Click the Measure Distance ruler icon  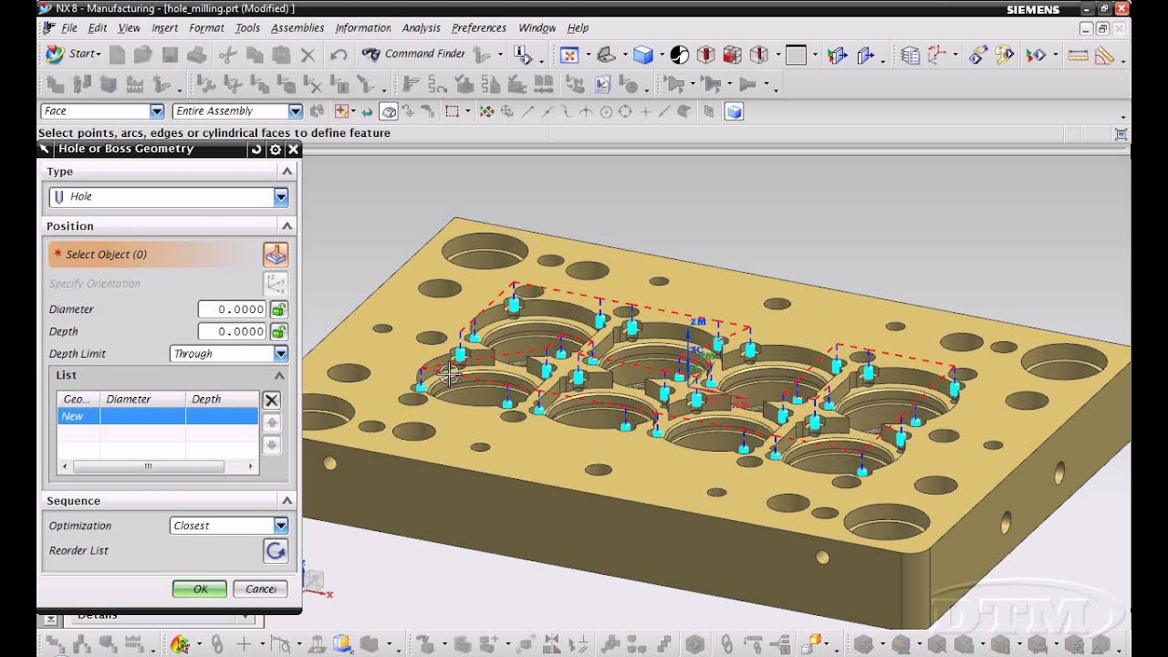(1078, 55)
